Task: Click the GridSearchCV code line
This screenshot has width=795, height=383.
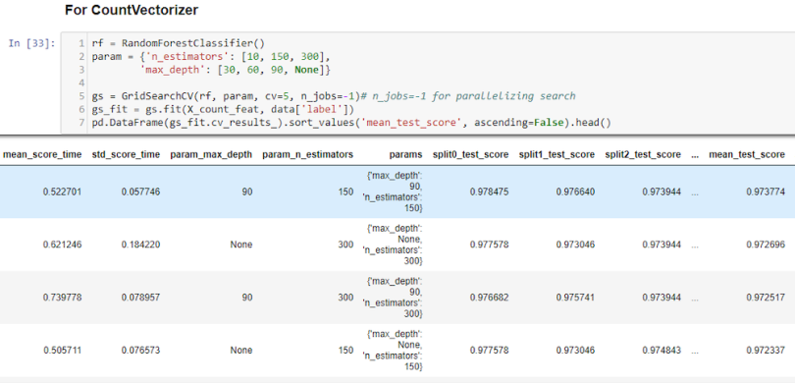Action: 334,96
